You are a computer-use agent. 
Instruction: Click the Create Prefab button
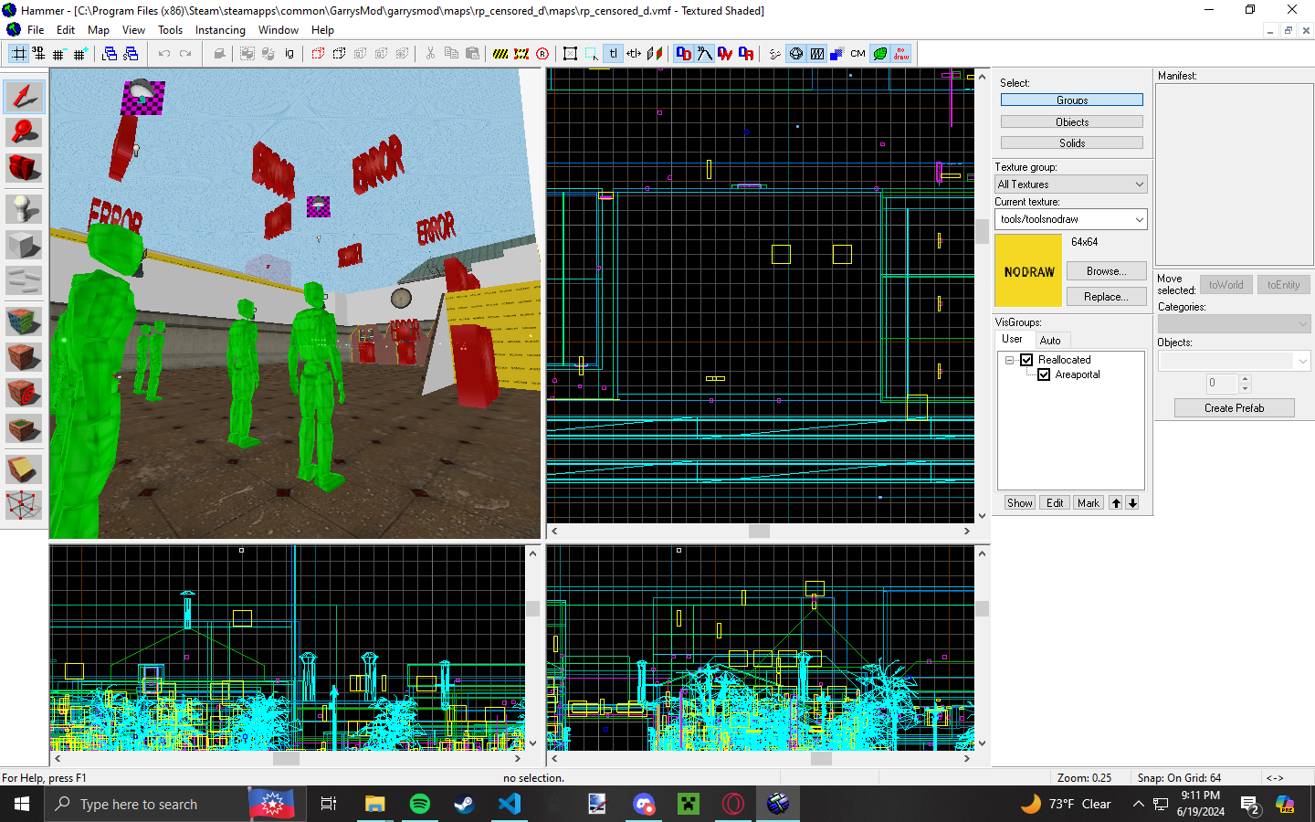point(1234,408)
